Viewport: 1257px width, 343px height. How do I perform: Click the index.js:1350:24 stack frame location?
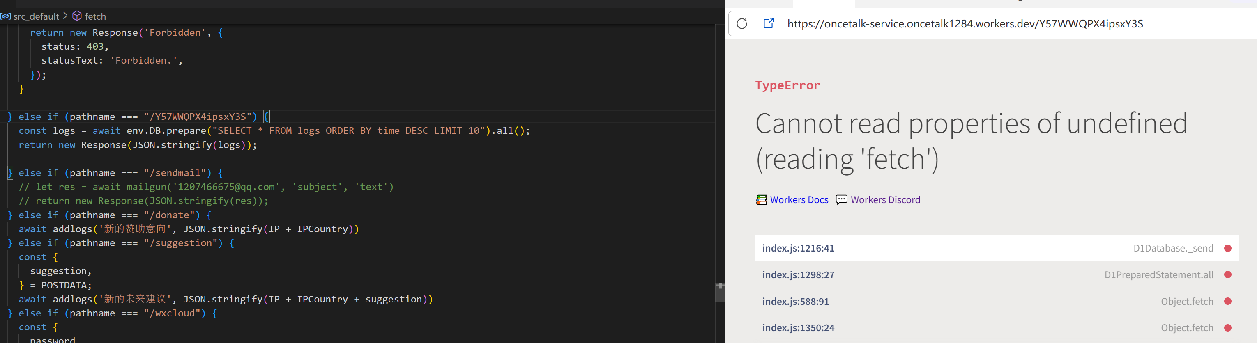pos(798,328)
